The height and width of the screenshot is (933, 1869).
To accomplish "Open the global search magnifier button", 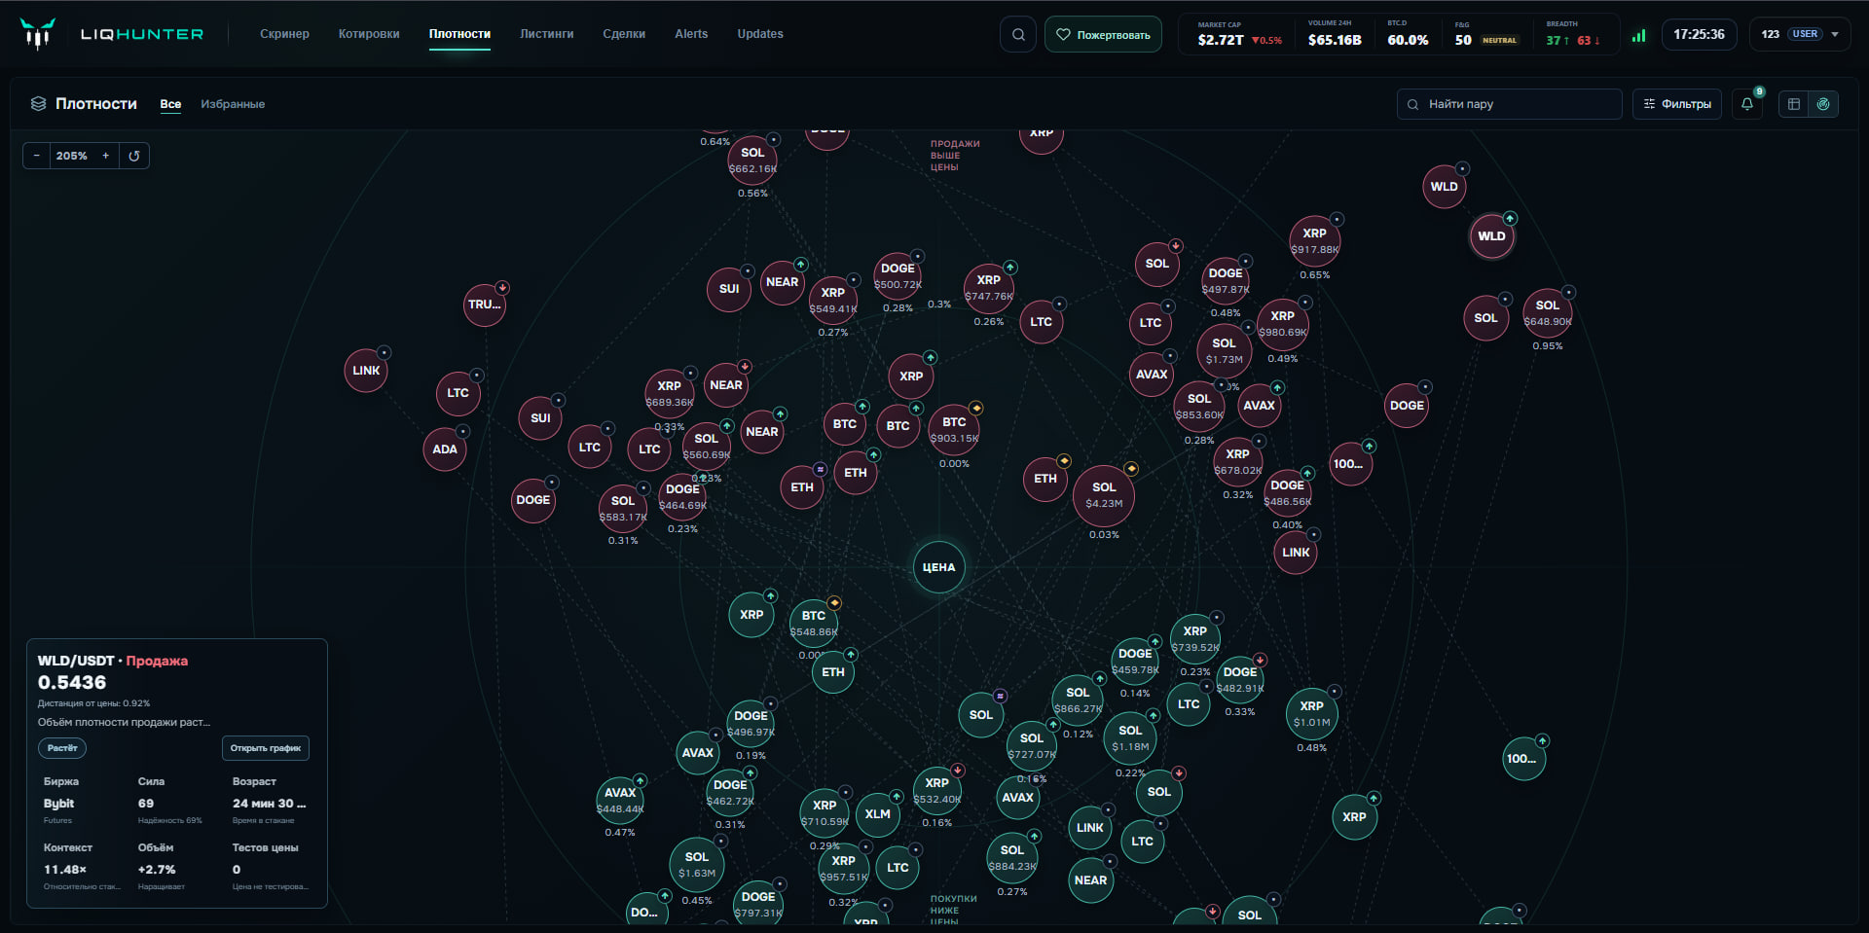I will click(x=1018, y=34).
